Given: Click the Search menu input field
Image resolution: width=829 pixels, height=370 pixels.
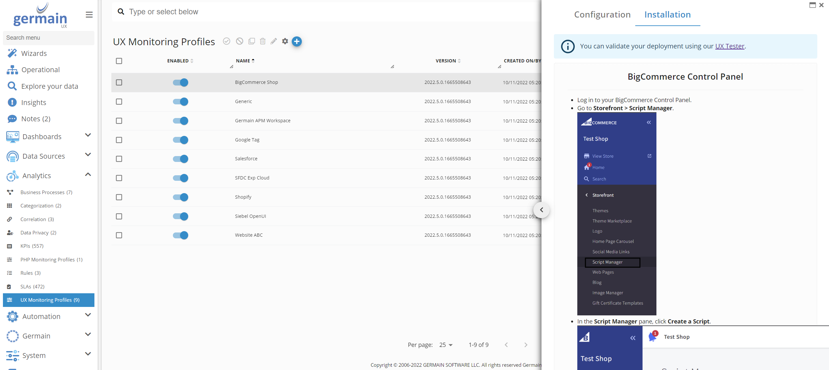Looking at the screenshot, I should pyautogui.click(x=49, y=38).
